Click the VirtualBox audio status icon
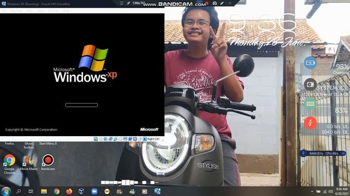This screenshot has height=196, width=350. click(106, 139)
